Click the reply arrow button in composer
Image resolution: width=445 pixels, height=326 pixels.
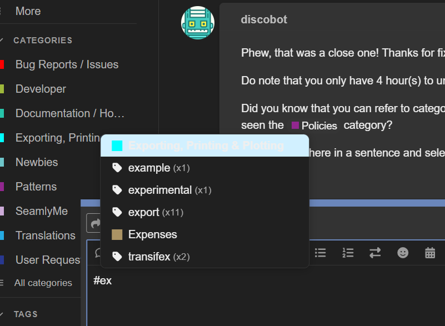pos(94,223)
